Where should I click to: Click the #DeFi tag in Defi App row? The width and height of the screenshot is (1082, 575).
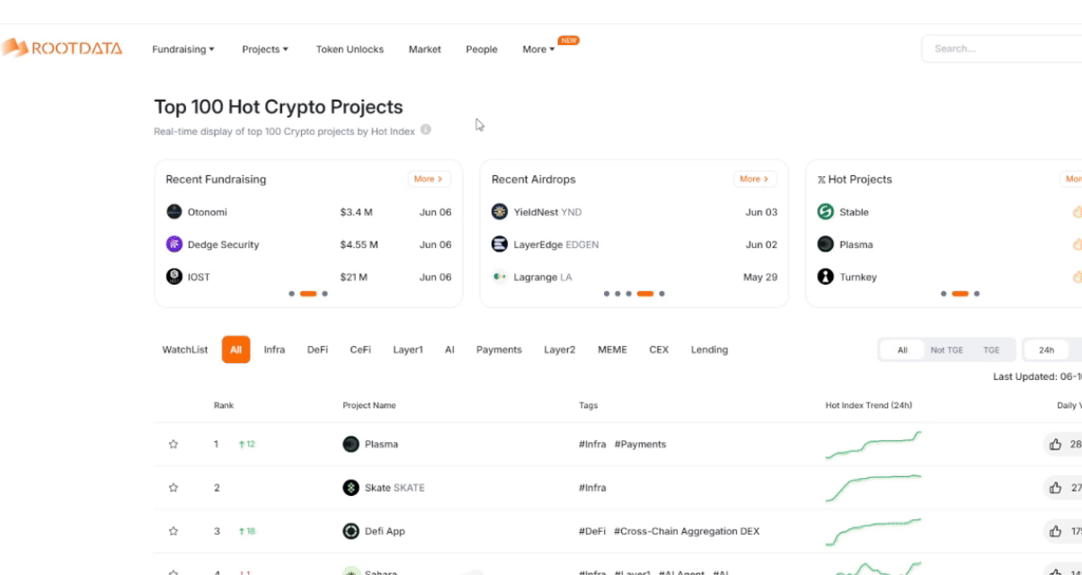(x=592, y=531)
